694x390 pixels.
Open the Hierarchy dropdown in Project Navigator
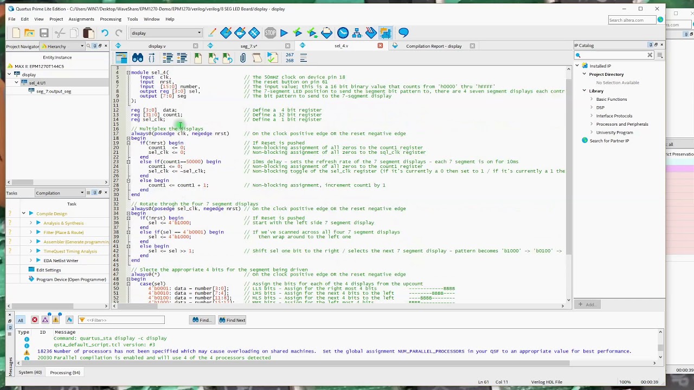click(x=63, y=47)
